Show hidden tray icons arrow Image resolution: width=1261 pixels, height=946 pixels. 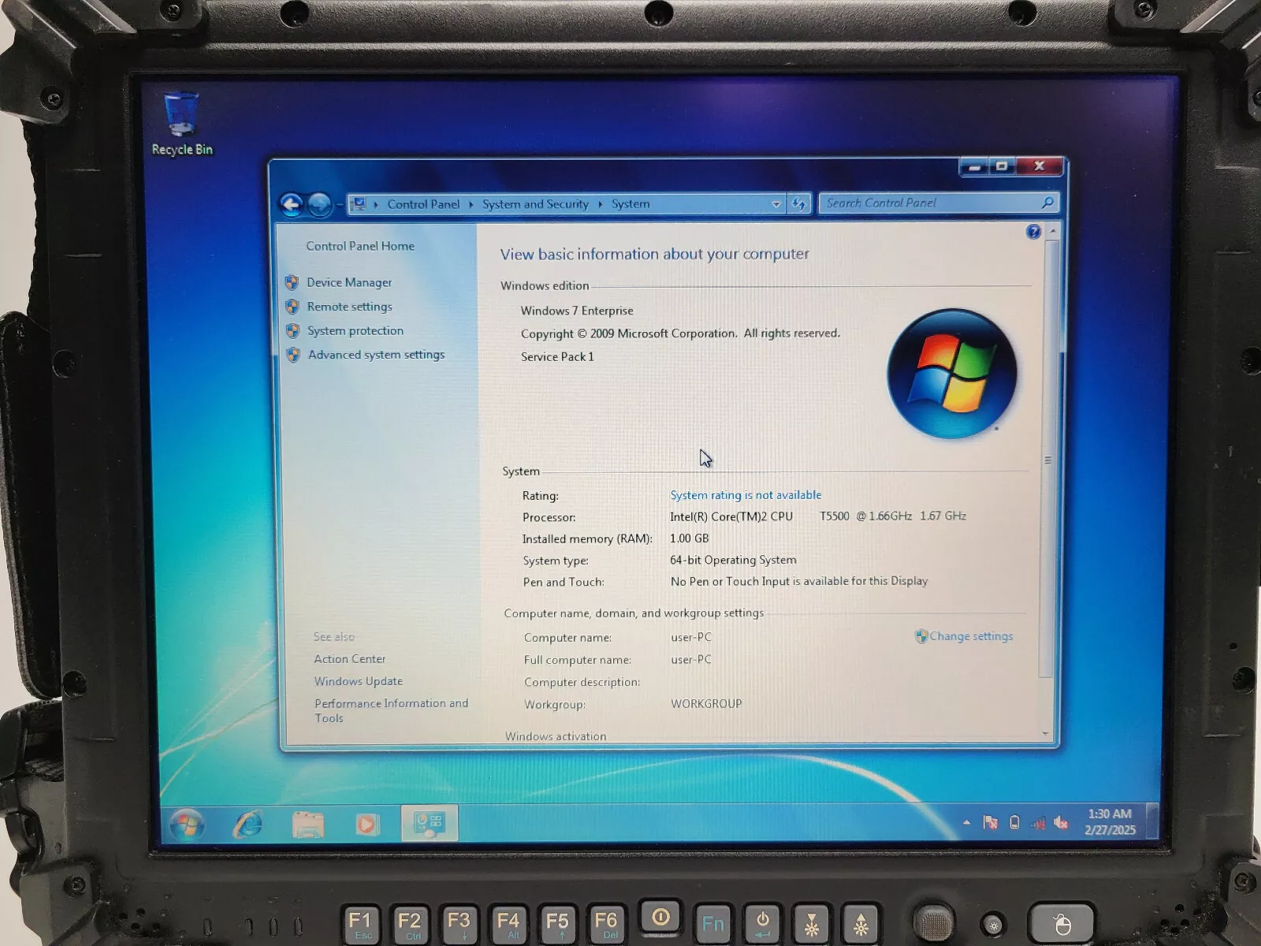(966, 822)
